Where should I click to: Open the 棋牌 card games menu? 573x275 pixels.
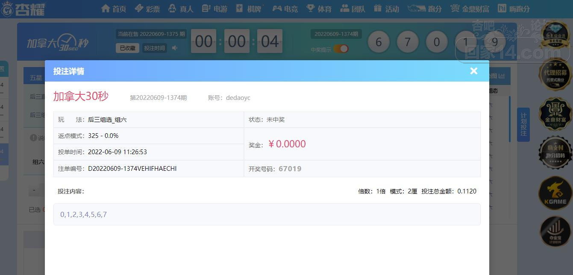pyautogui.click(x=248, y=9)
